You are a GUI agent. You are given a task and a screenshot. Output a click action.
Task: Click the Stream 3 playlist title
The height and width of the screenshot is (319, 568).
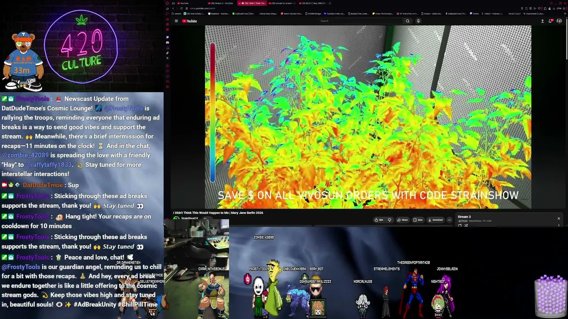tap(464, 217)
